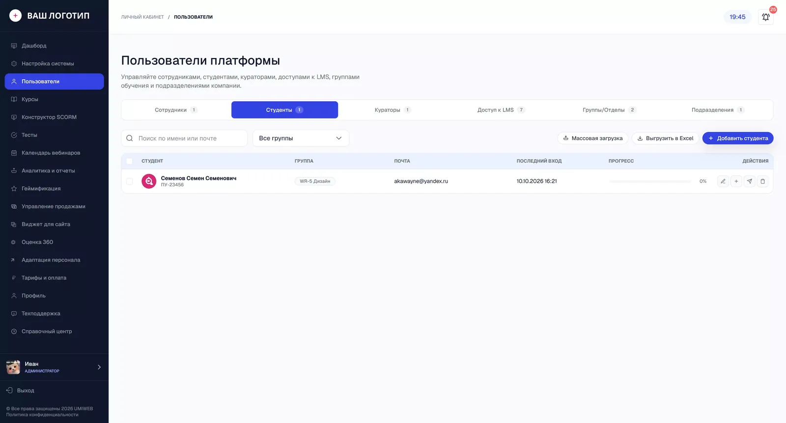Switch to the Сотрудники tab
The height and width of the screenshot is (423, 786).
[x=176, y=110]
